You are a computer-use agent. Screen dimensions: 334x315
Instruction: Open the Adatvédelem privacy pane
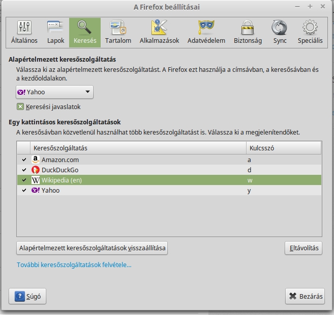[x=206, y=33]
